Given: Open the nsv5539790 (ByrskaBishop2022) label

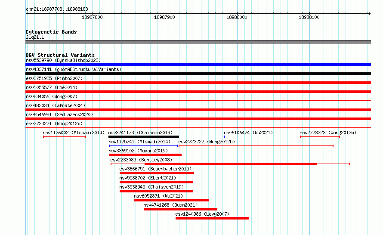Looking at the screenshot, I should point(63,60).
